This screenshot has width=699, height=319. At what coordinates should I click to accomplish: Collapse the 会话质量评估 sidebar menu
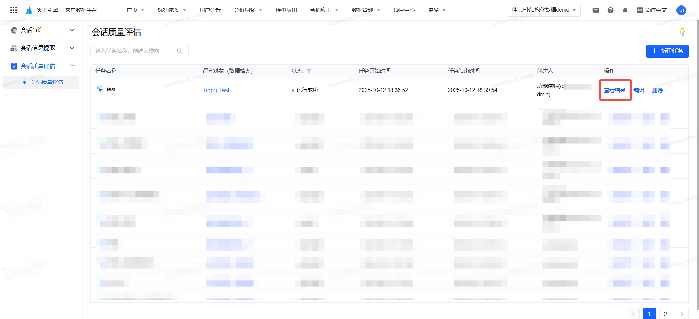click(x=72, y=66)
